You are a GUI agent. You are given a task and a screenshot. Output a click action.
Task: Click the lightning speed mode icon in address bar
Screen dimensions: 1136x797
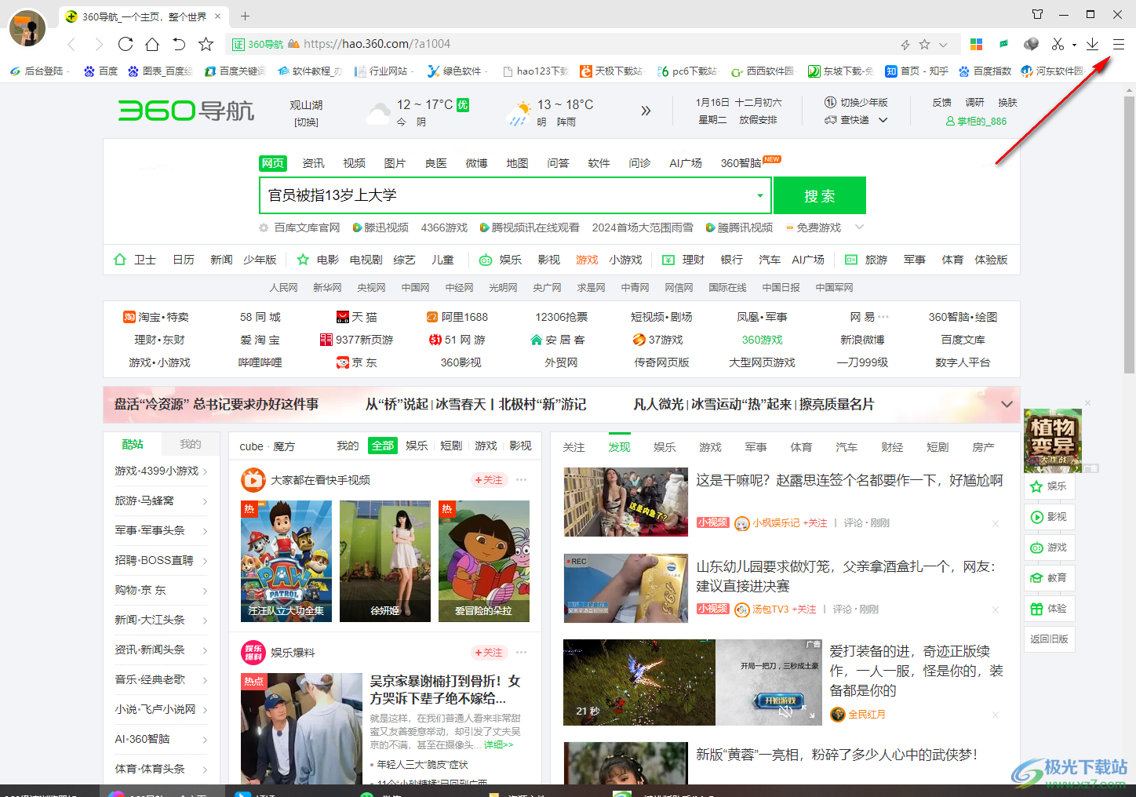[x=905, y=45]
